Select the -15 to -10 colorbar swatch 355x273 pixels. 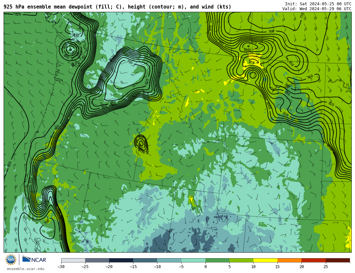145,260
